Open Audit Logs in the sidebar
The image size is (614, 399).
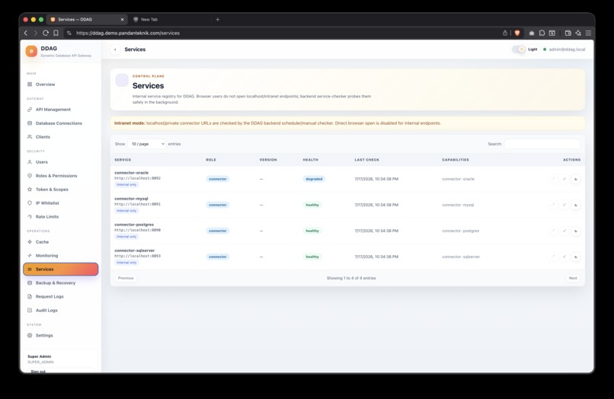[61, 310]
